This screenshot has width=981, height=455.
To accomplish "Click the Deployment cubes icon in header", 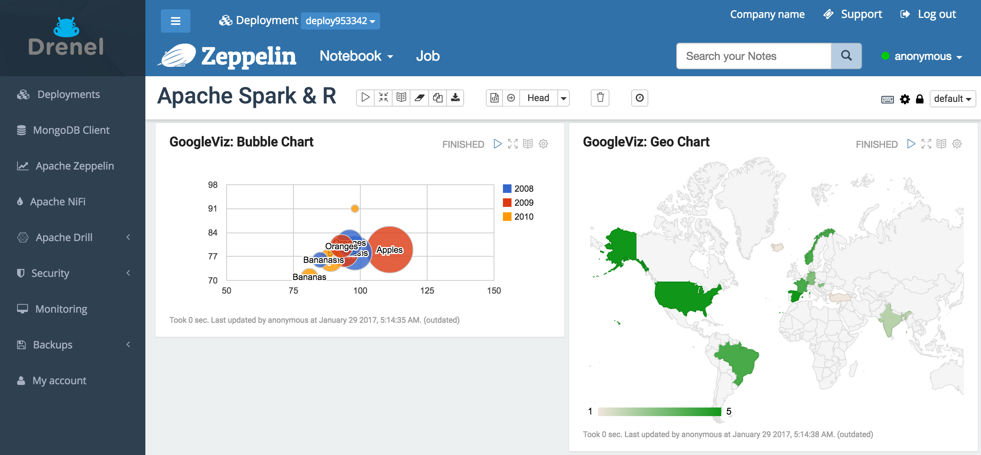I will point(225,21).
